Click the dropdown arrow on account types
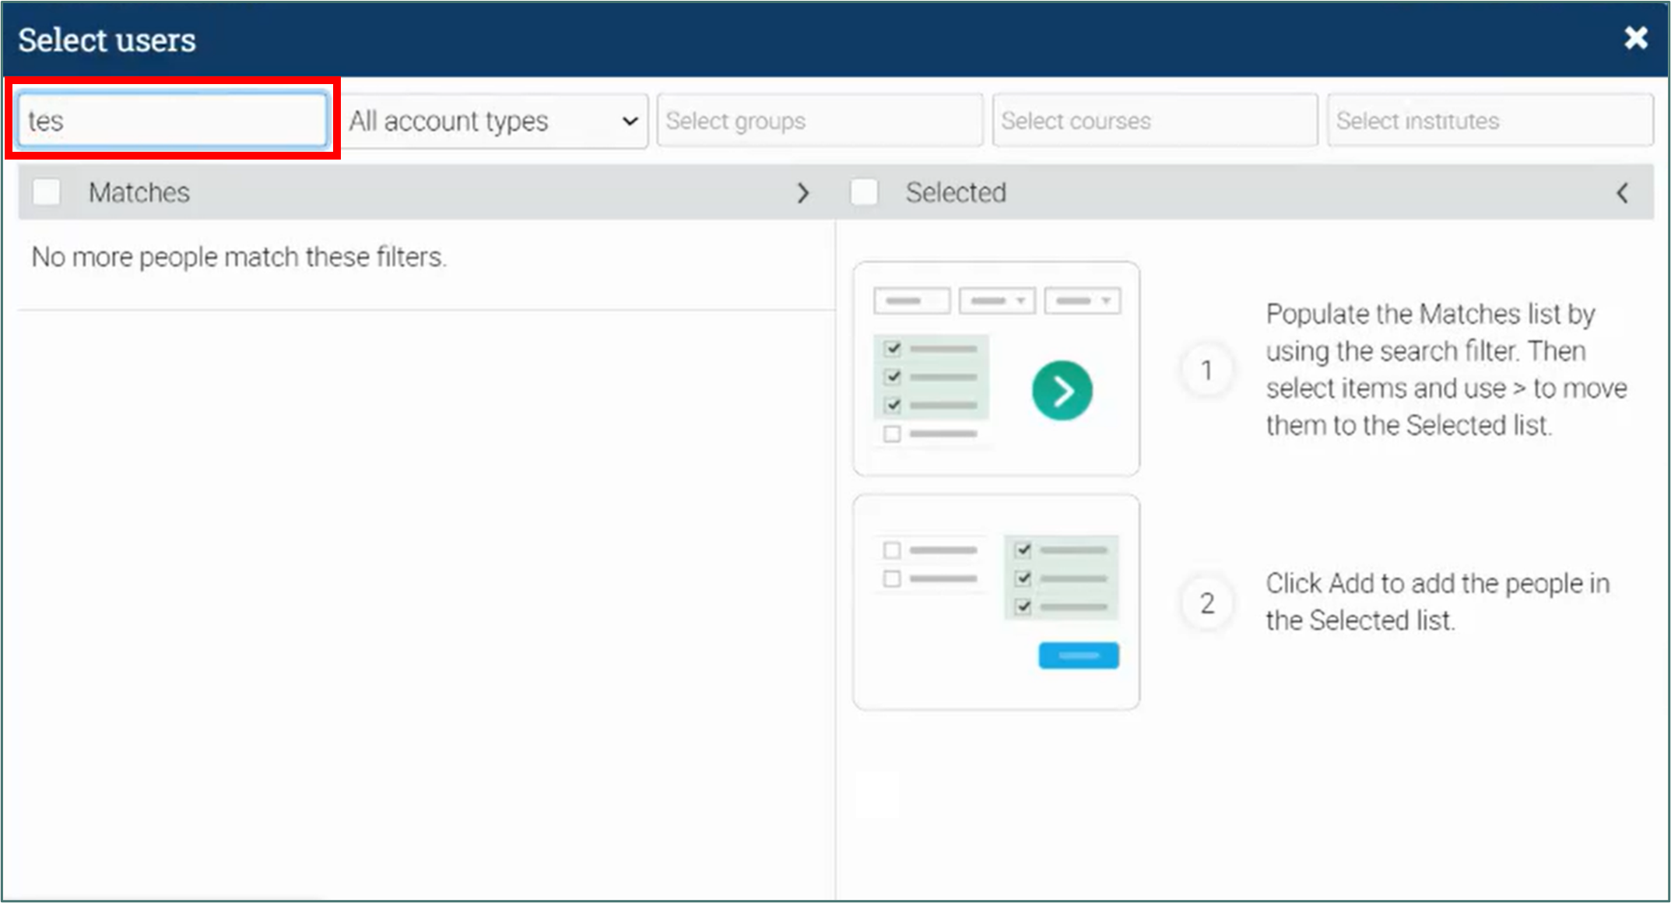 (x=630, y=121)
